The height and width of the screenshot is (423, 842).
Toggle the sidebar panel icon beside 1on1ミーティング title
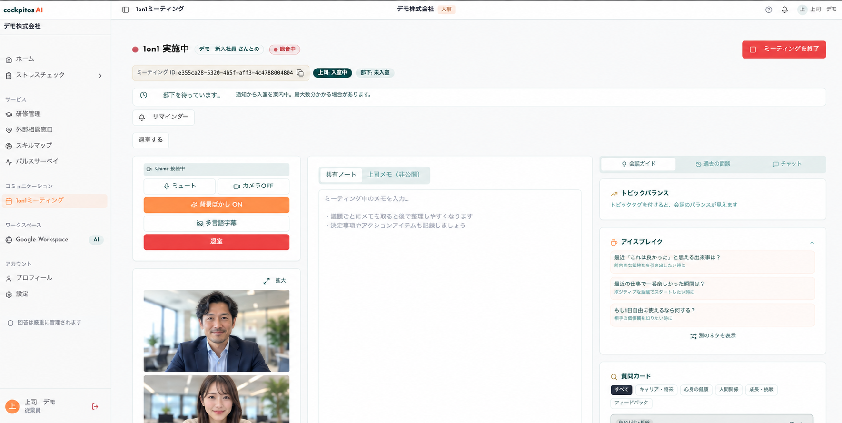(125, 10)
